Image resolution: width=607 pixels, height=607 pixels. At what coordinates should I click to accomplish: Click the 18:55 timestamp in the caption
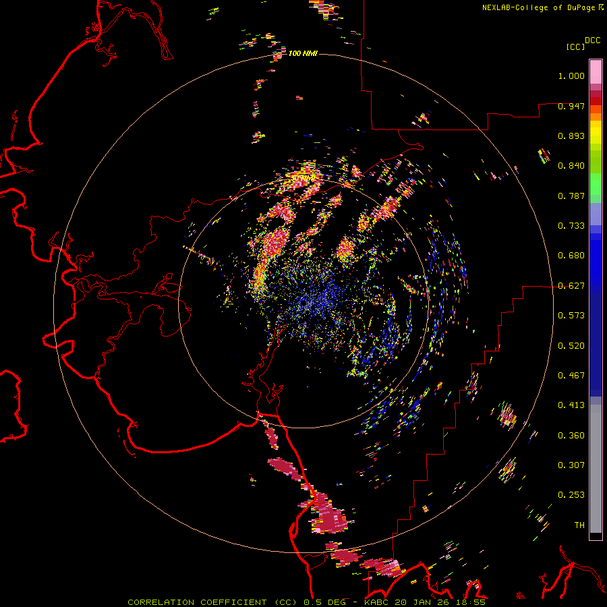[471, 602]
